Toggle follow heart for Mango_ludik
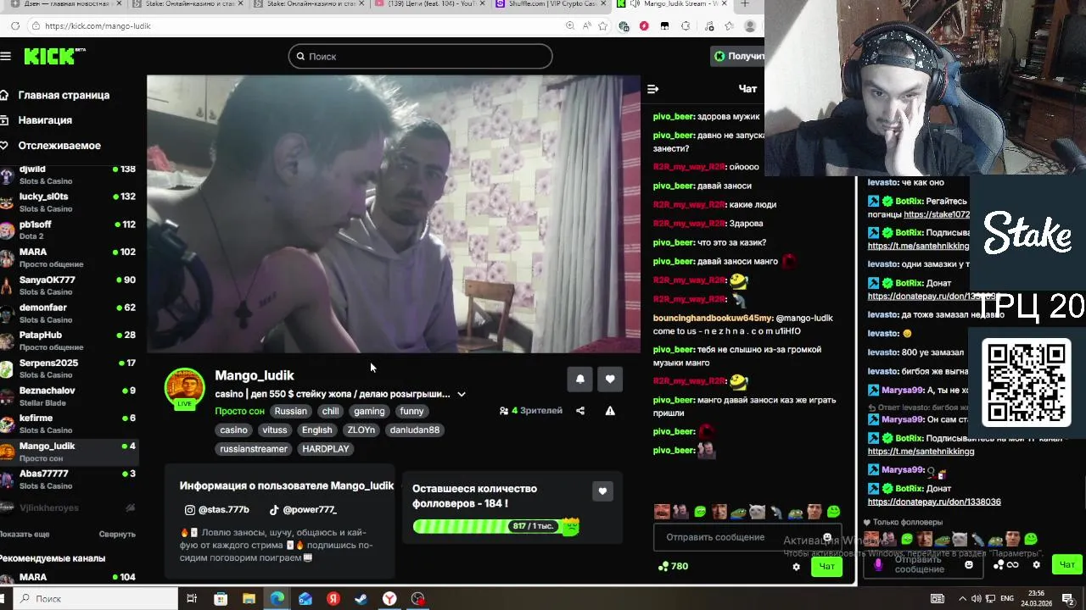Screen dimensions: 1086x610 coord(610,379)
